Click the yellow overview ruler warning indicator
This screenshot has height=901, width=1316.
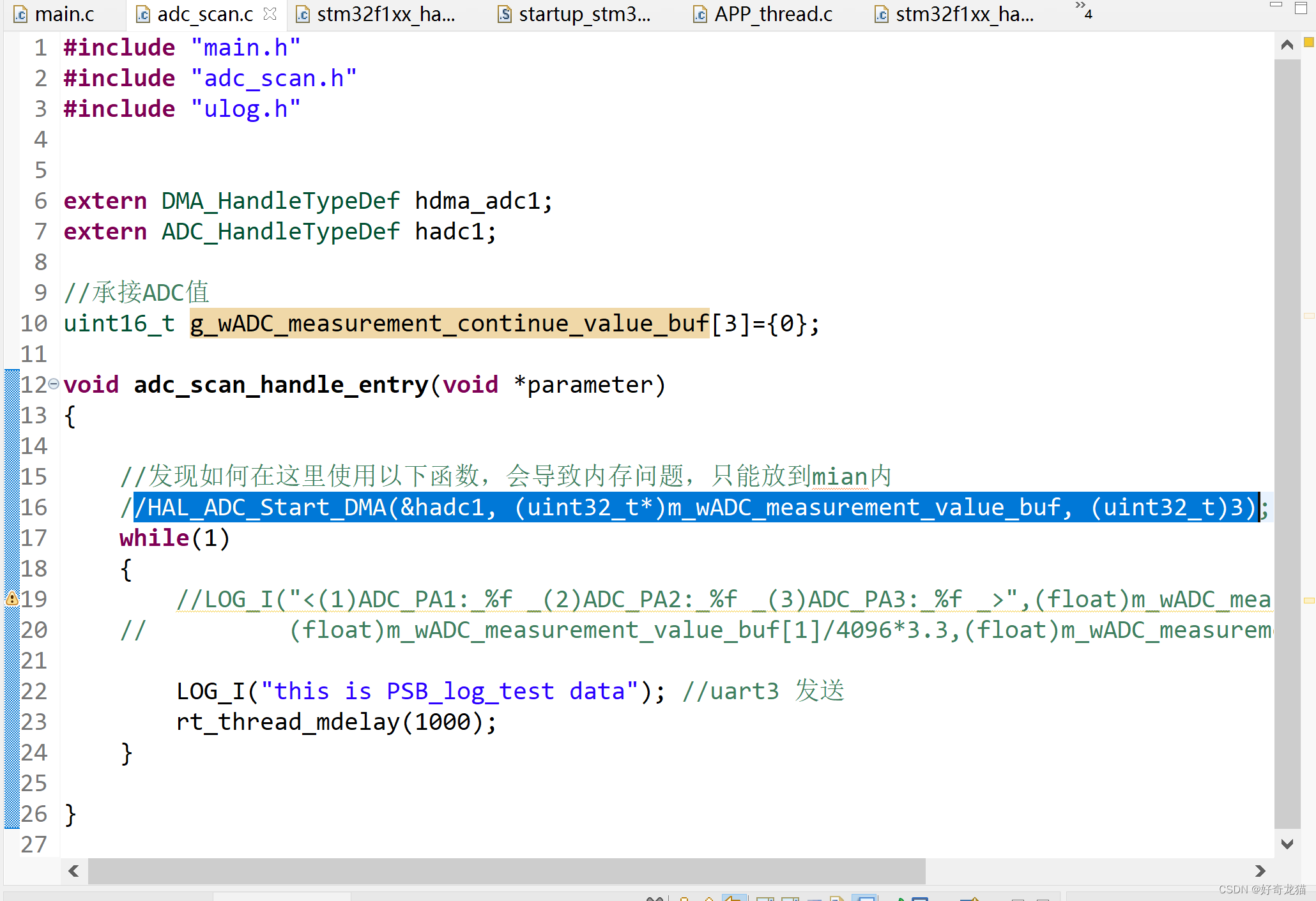tap(1308, 42)
